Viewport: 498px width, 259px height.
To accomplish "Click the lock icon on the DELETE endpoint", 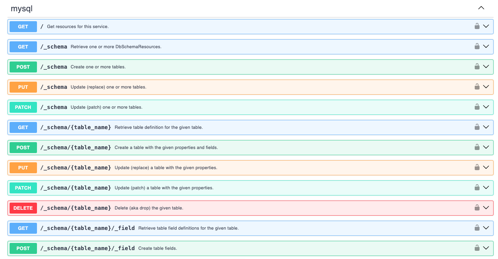I will pyautogui.click(x=477, y=208).
